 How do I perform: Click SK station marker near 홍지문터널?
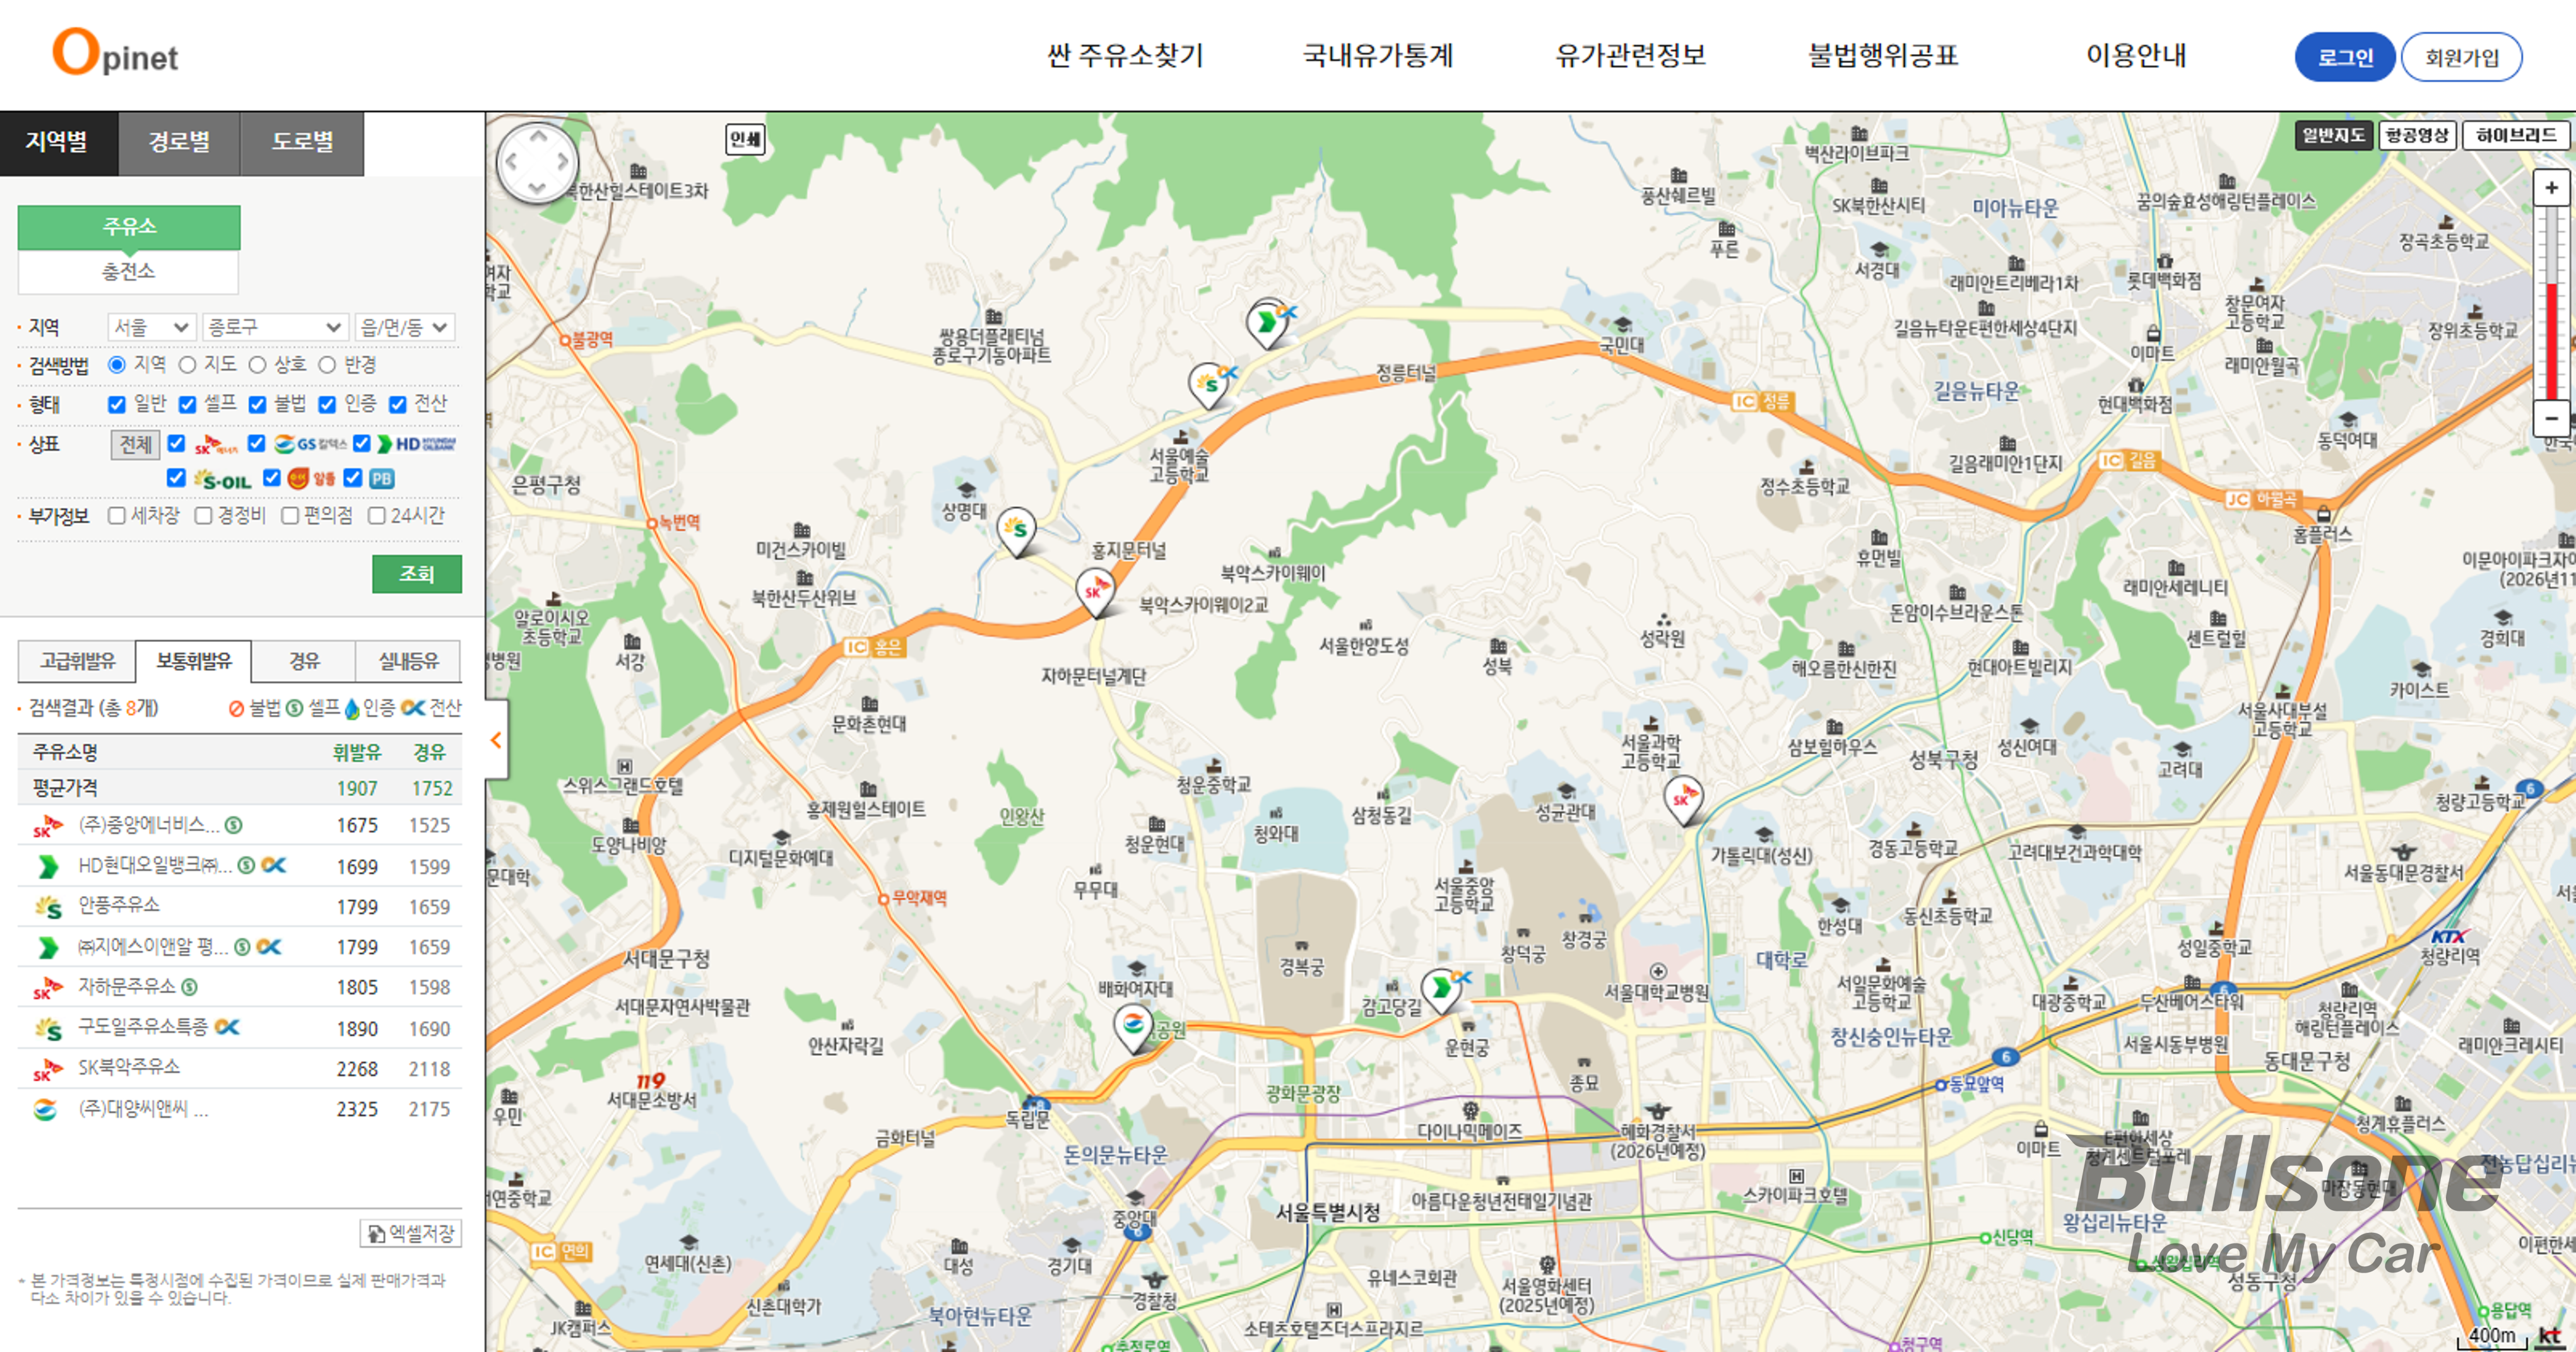coord(1095,590)
